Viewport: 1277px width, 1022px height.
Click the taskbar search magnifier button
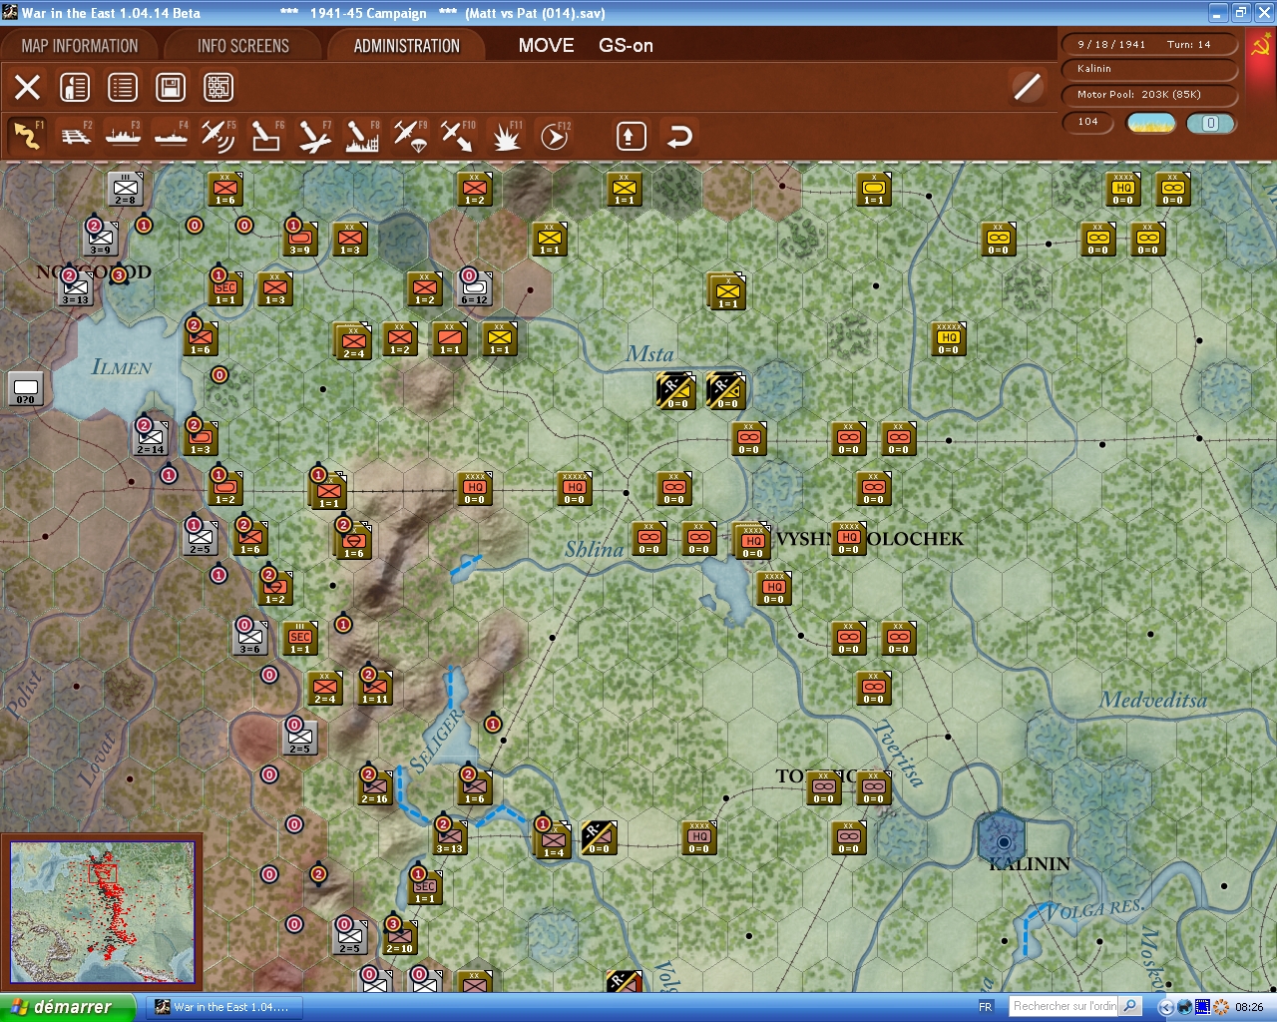tap(1130, 1006)
